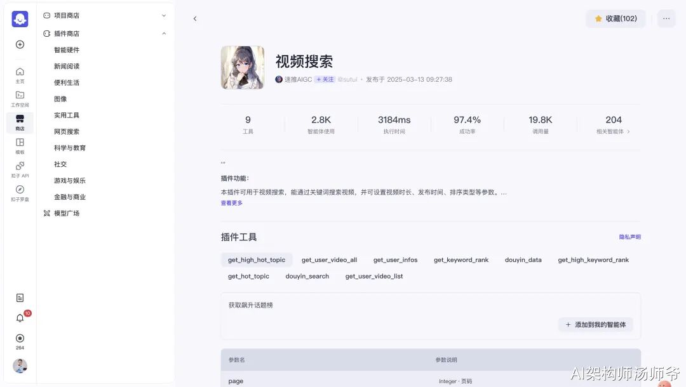This screenshot has height=387, width=686.
Task: Open 扣子 API icon
Action: 20,169
